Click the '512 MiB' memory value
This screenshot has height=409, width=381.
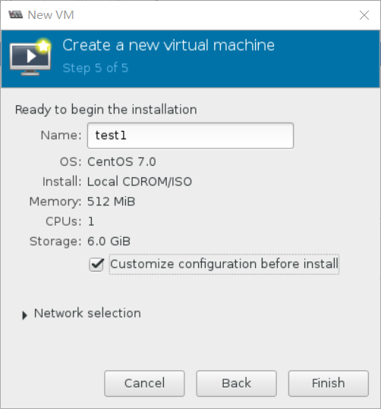(111, 201)
